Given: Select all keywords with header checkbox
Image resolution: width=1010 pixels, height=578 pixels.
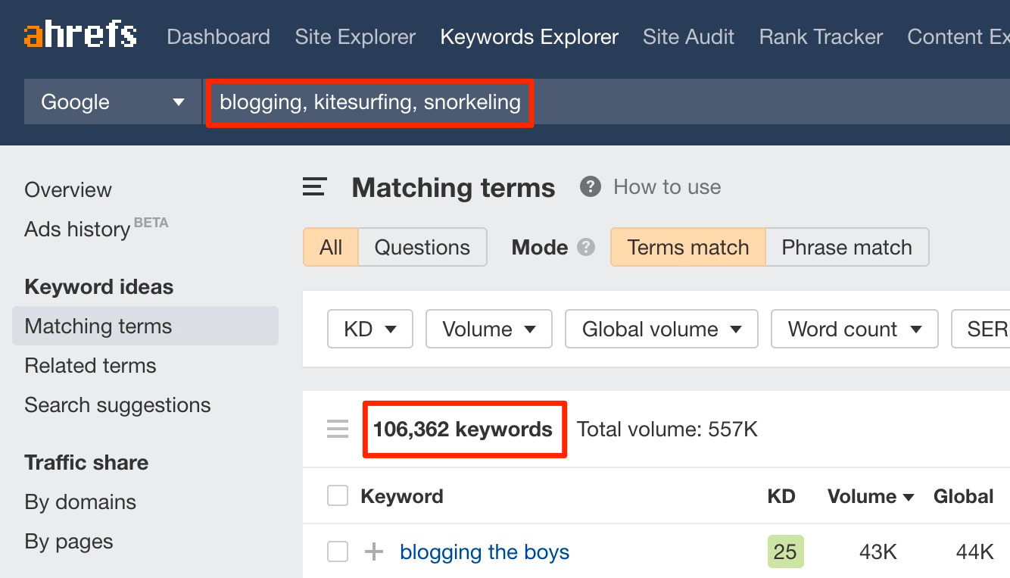Looking at the screenshot, I should click(338, 496).
